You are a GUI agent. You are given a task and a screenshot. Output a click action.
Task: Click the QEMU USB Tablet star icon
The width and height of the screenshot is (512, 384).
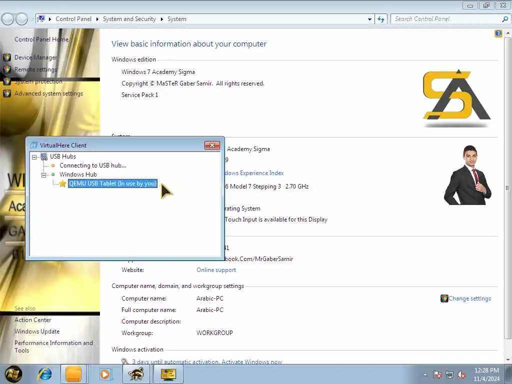(x=62, y=183)
